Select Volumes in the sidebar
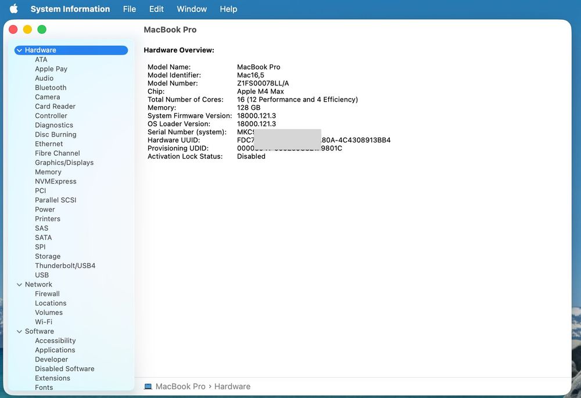The height and width of the screenshot is (398, 581). pyautogui.click(x=49, y=313)
